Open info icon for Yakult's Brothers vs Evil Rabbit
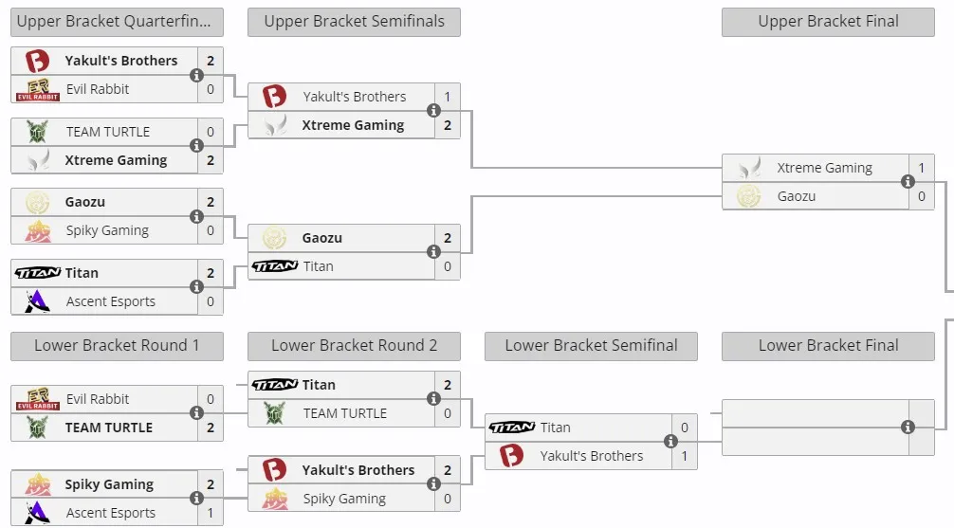This screenshot has width=954, height=528. click(196, 76)
